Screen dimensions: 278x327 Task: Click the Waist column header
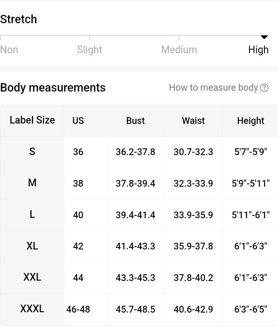[193, 121]
